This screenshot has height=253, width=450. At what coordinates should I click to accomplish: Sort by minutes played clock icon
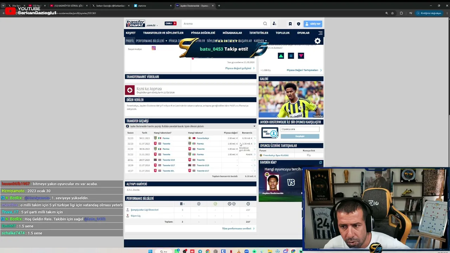pyautogui.click(x=248, y=204)
